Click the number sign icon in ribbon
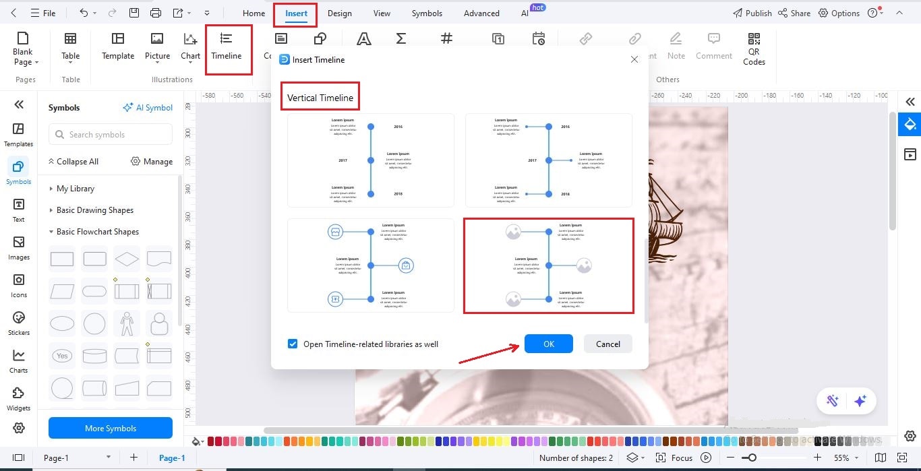Viewport: 921px width, 471px height. (x=446, y=39)
